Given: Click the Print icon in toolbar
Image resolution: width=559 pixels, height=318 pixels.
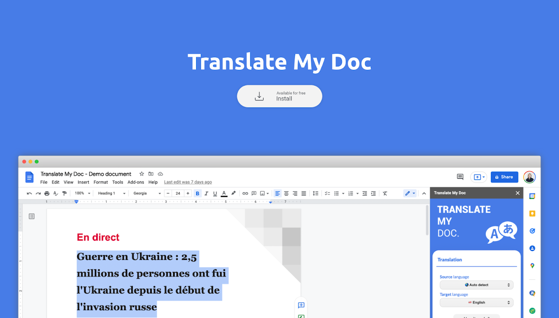Looking at the screenshot, I should click(47, 194).
